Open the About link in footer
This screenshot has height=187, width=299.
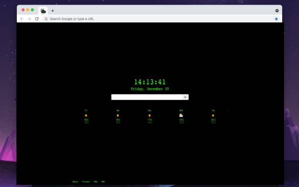point(75,182)
